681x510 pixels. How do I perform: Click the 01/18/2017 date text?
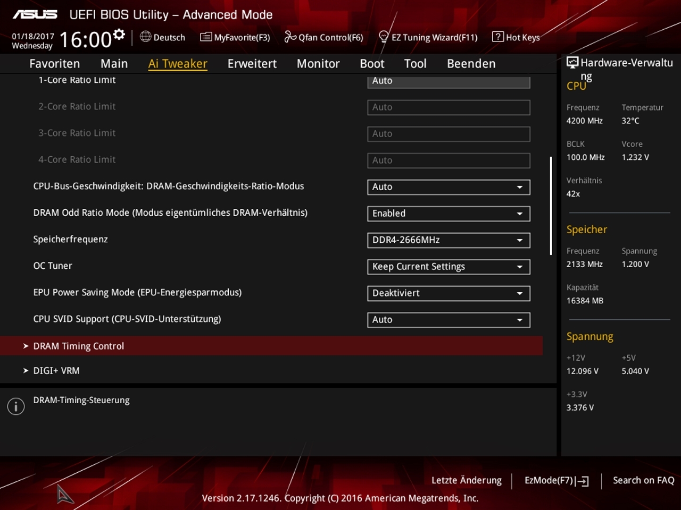click(x=33, y=36)
